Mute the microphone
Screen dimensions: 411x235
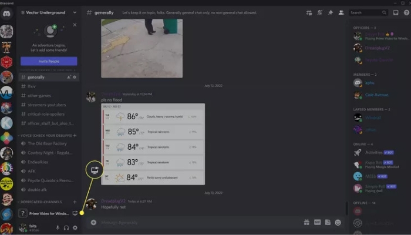[x=58, y=228]
